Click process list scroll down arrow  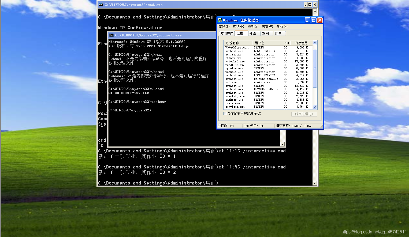coord(315,107)
